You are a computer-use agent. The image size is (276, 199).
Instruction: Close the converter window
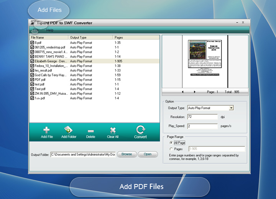pos(243,23)
